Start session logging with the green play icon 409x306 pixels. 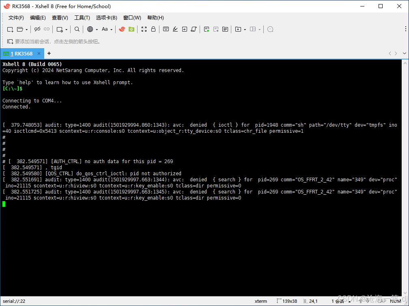(207, 29)
